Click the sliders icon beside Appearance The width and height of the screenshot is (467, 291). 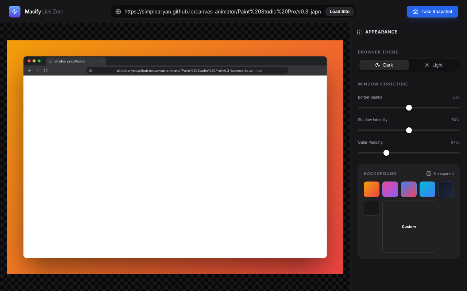pos(359,32)
